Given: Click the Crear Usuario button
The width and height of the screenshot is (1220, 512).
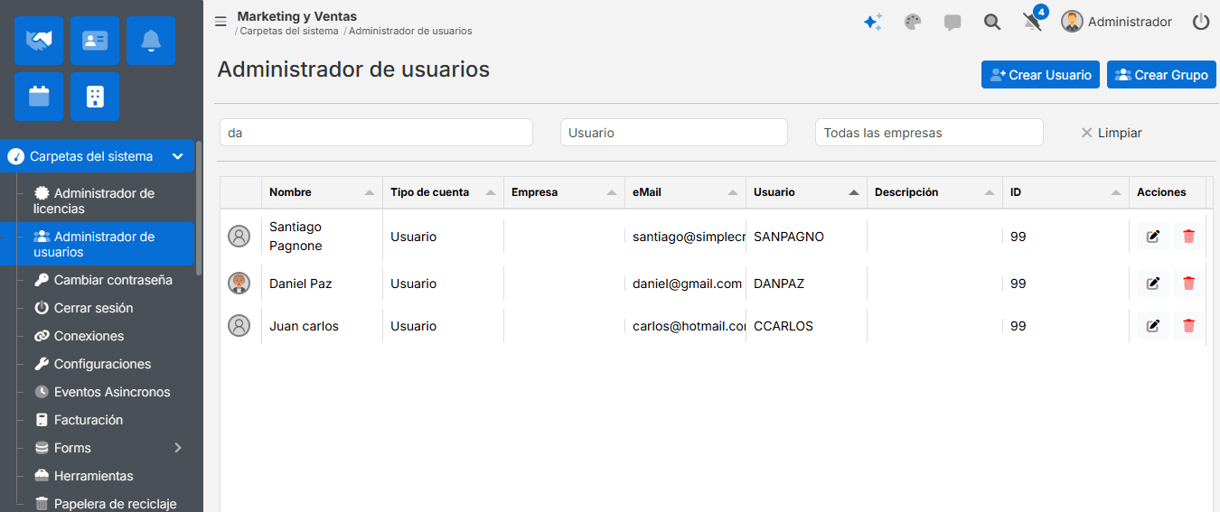Looking at the screenshot, I should [1041, 75].
